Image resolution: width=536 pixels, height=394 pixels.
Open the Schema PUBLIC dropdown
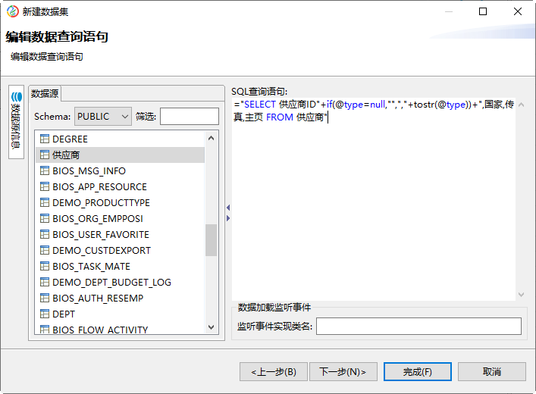click(103, 117)
